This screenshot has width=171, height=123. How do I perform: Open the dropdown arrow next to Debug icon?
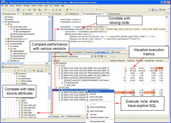[x=32, y=10]
